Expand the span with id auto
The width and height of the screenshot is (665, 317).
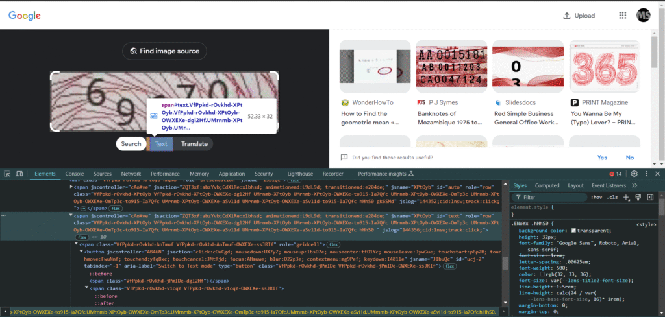click(x=71, y=187)
